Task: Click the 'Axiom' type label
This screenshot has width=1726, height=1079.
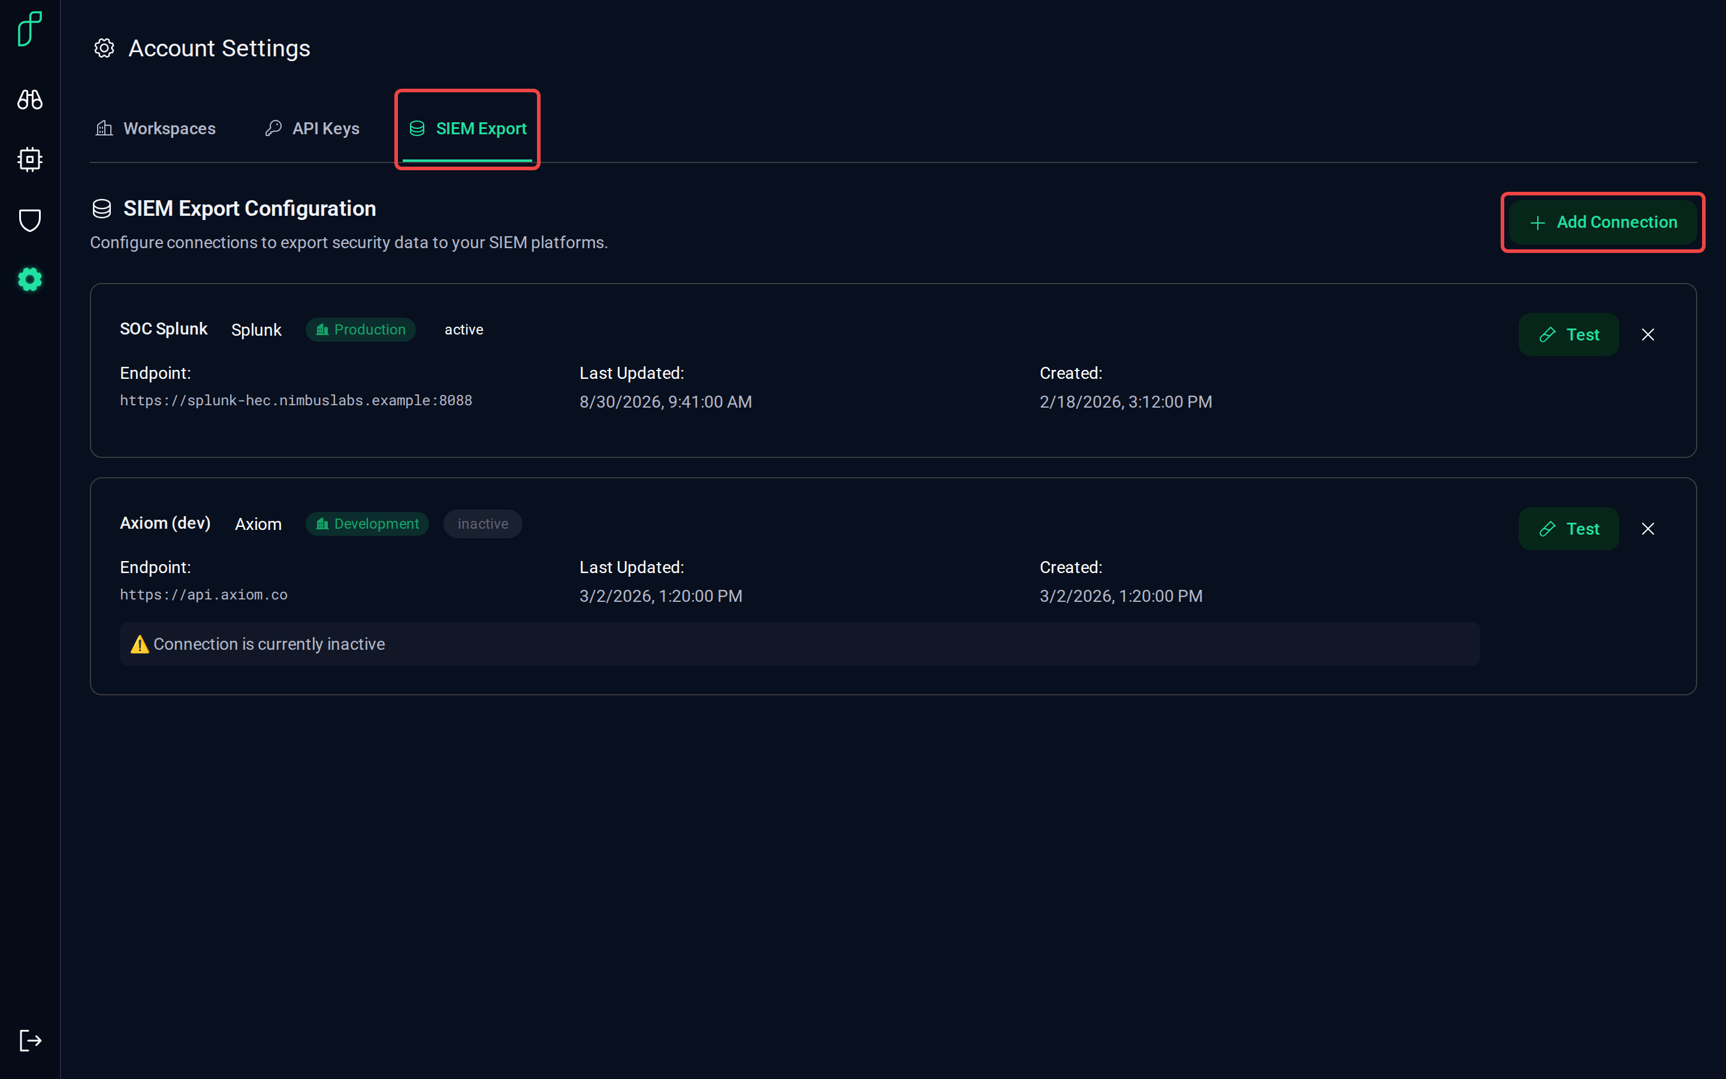Action: (258, 524)
